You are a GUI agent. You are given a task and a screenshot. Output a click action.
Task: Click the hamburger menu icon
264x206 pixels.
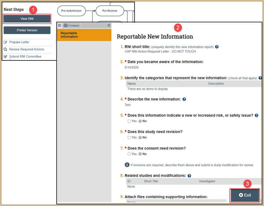click(59, 25)
